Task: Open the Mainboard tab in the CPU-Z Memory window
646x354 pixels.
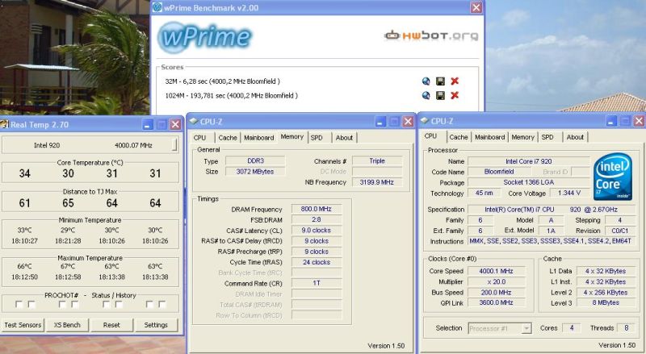Action: 258,138
